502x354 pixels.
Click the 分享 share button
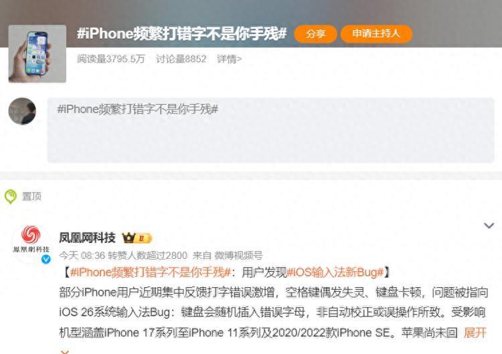coord(315,34)
